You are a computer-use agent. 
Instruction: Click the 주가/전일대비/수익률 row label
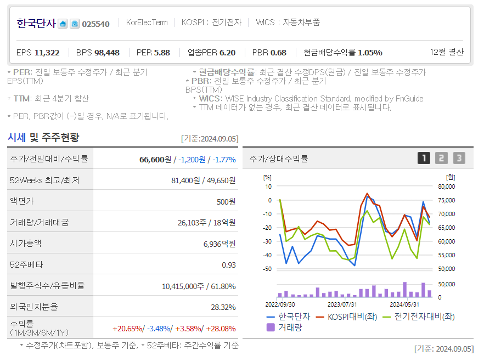coord(49,159)
